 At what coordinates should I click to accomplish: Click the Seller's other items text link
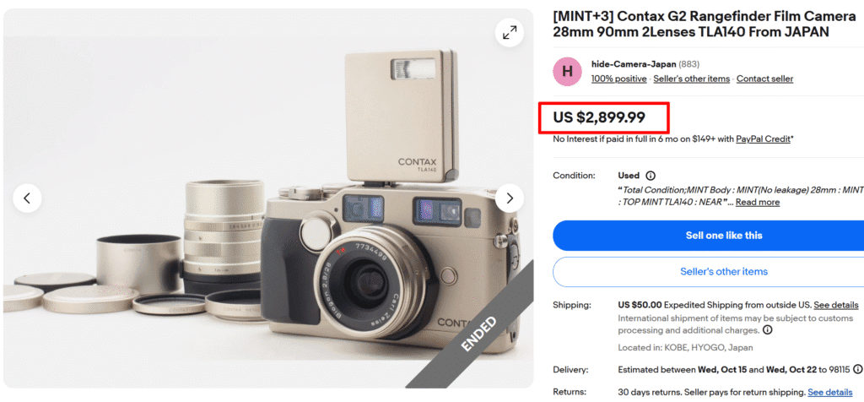[691, 79]
